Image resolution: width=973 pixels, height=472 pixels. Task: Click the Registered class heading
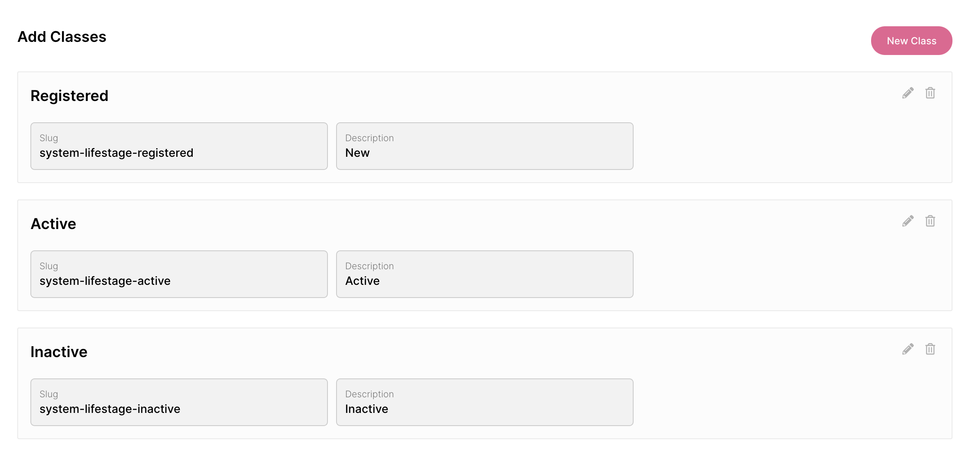click(x=69, y=96)
